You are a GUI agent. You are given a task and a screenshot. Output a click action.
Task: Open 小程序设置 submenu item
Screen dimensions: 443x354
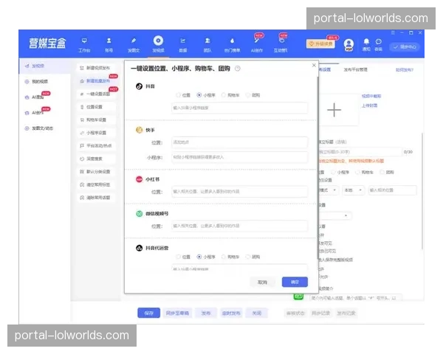96,133
